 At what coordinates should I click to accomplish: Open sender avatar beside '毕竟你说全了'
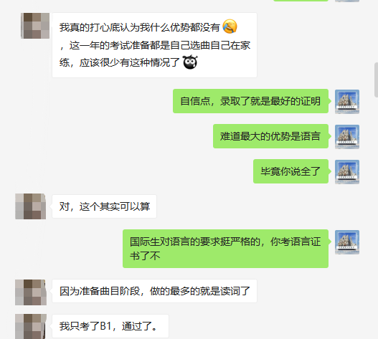(347, 172)
